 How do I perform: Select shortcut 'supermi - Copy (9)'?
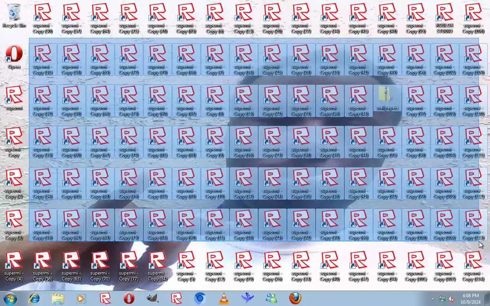(215, 142)
